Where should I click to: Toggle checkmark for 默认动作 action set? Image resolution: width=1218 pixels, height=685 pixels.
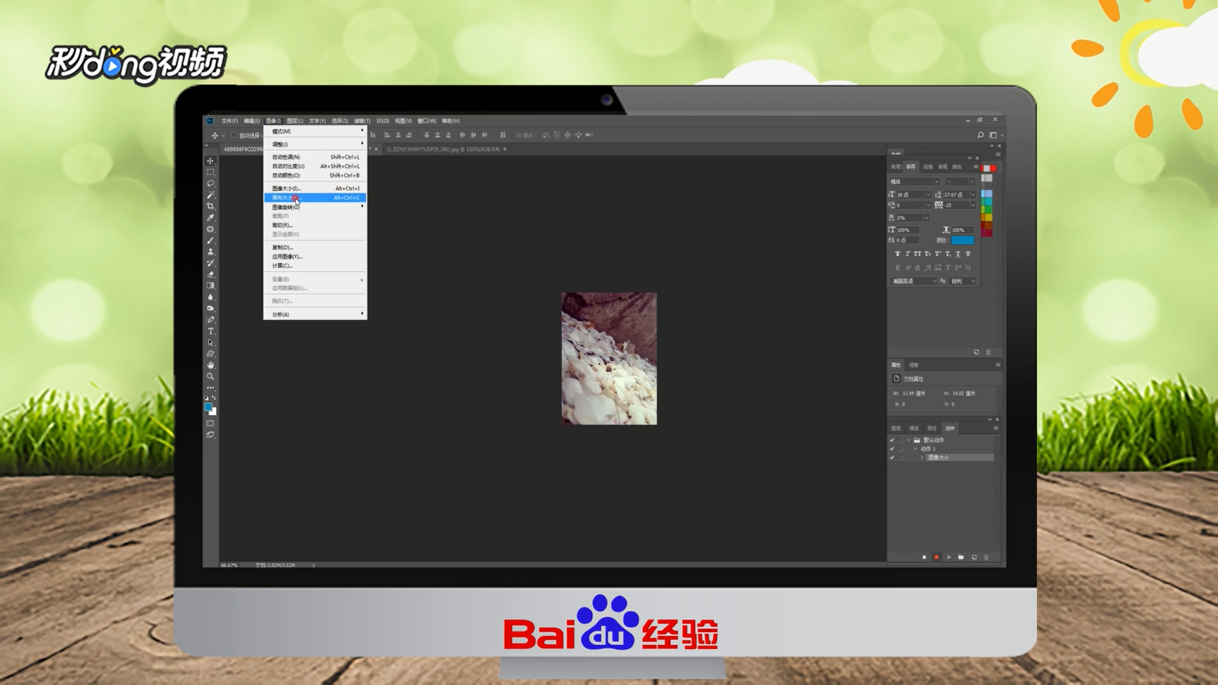892,440
